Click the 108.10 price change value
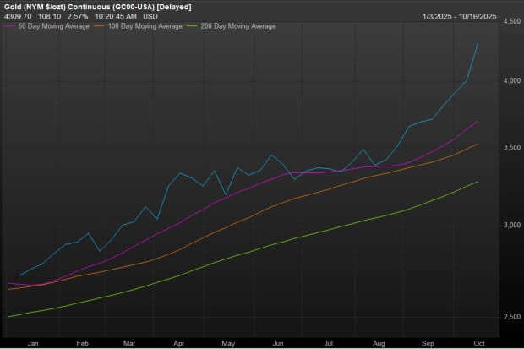 point(50,17)
